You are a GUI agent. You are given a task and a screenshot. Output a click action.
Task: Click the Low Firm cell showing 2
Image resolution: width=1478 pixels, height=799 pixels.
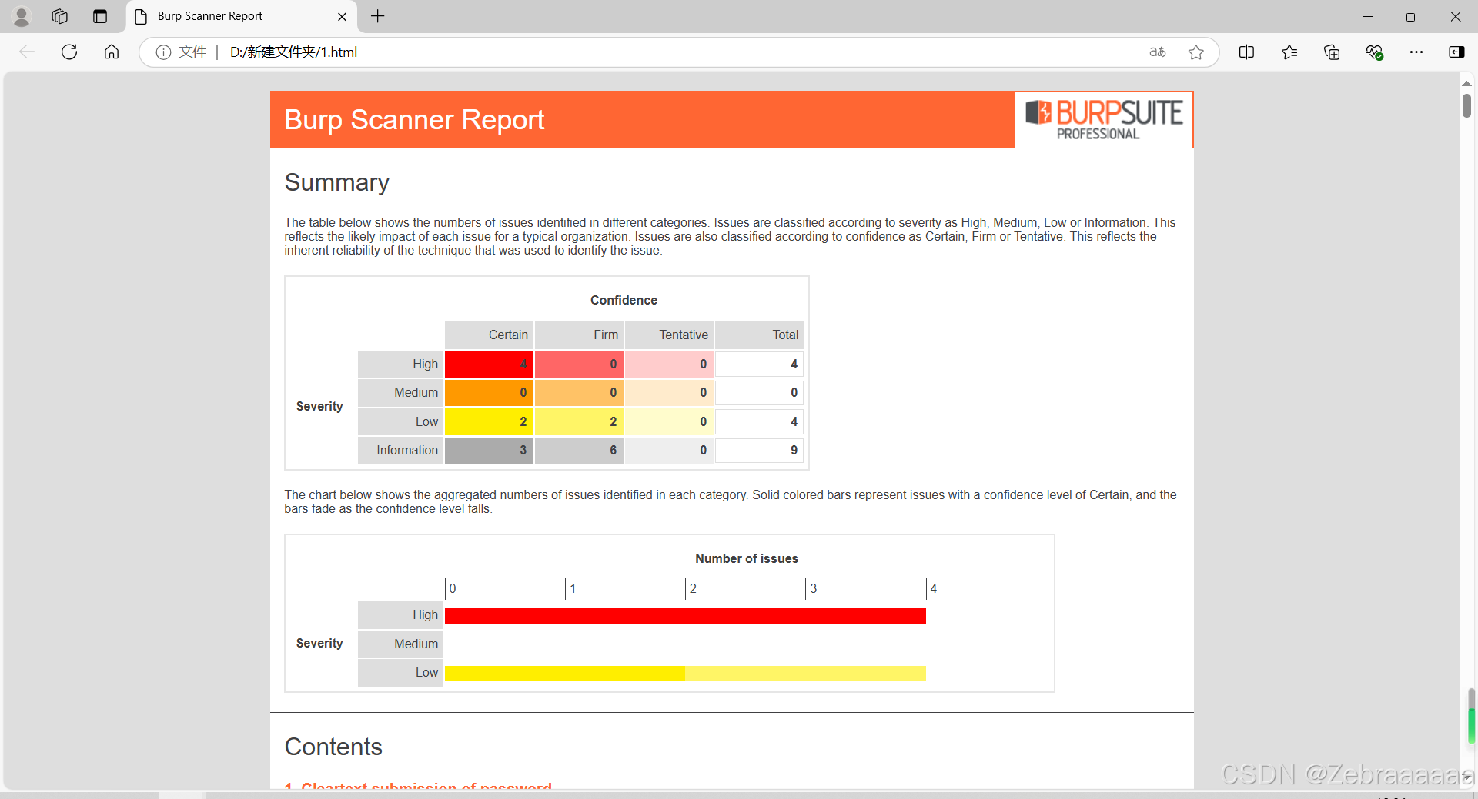click(579, 421)
